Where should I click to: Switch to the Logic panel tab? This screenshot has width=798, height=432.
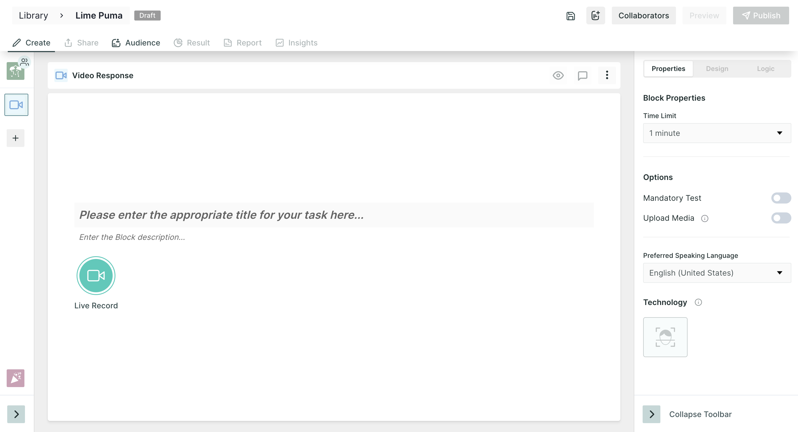(x=766, y=69)
